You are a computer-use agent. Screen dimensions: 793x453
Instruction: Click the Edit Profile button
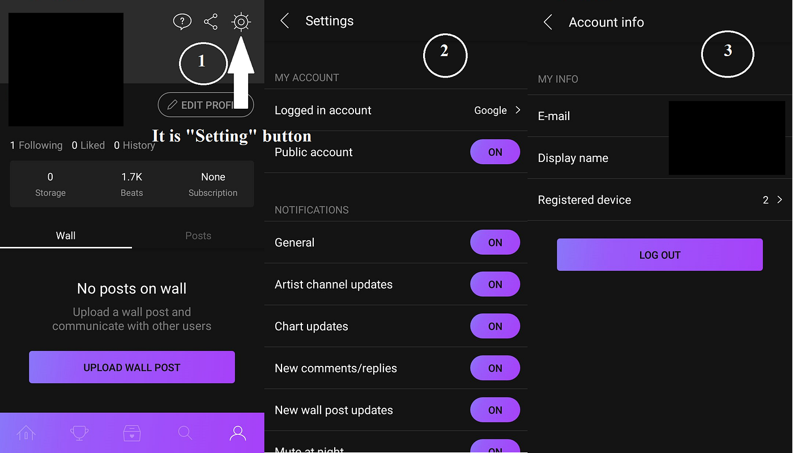tap(206, 105)
